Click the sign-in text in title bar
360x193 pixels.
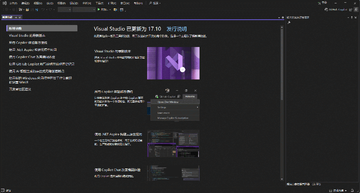pos(324,3)
